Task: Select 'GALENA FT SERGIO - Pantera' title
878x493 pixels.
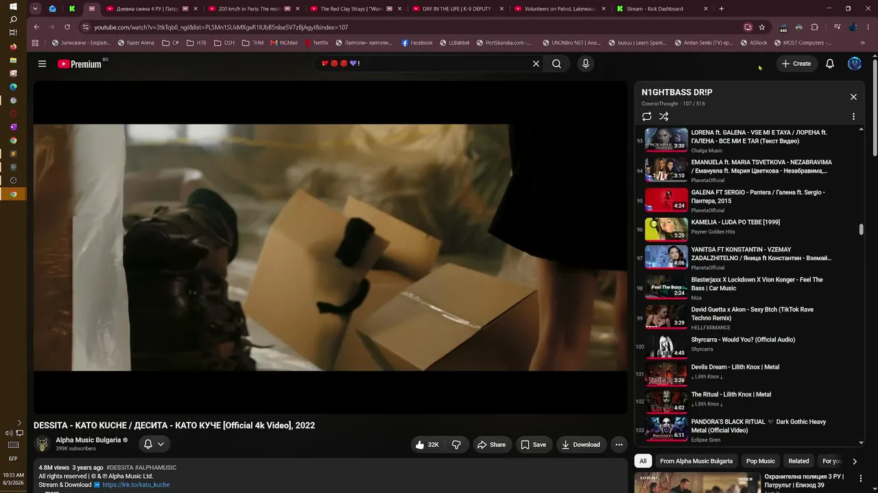Action: click(758, 197)
